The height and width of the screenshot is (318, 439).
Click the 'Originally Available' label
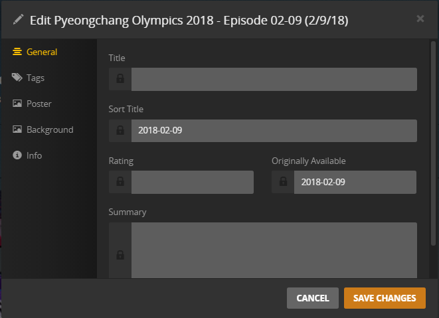[309, 161]
